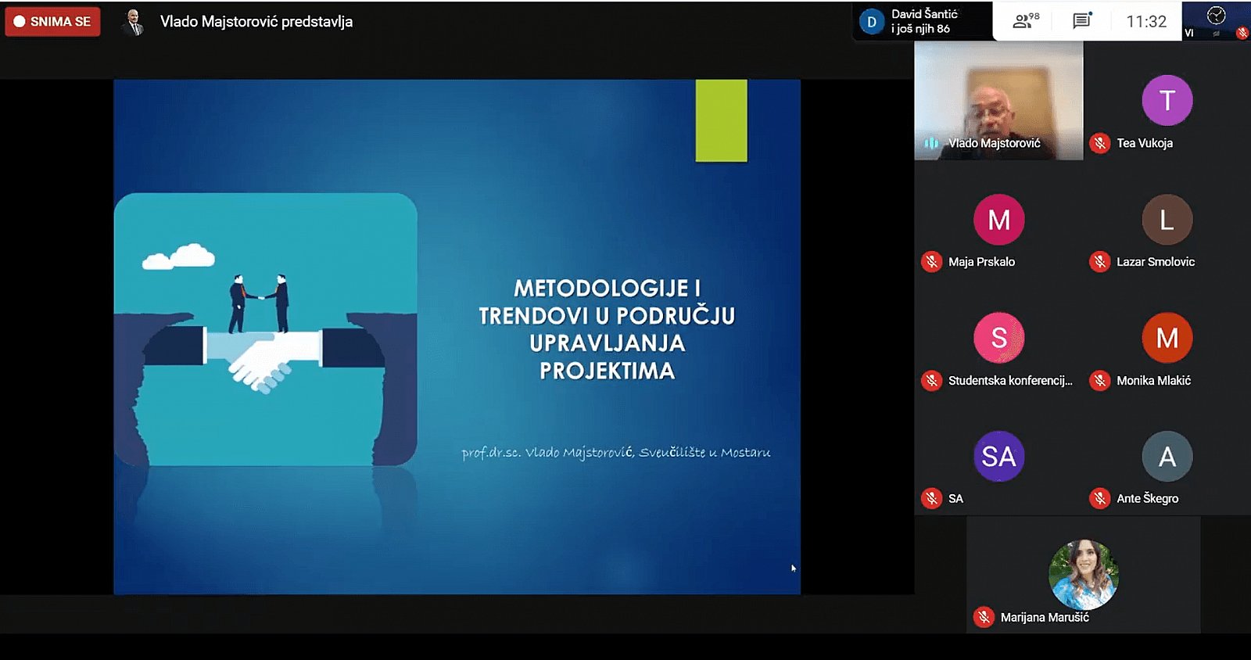Click the green square on the slide

pos(721,120)
